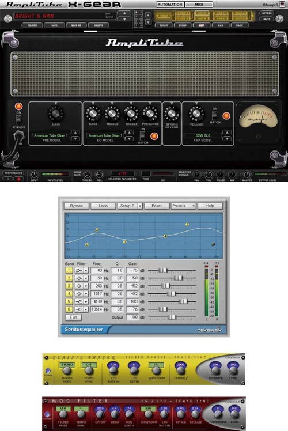Click the amp VOLUME knob
This screenshot has width=288, height=431.
[196, 114]
